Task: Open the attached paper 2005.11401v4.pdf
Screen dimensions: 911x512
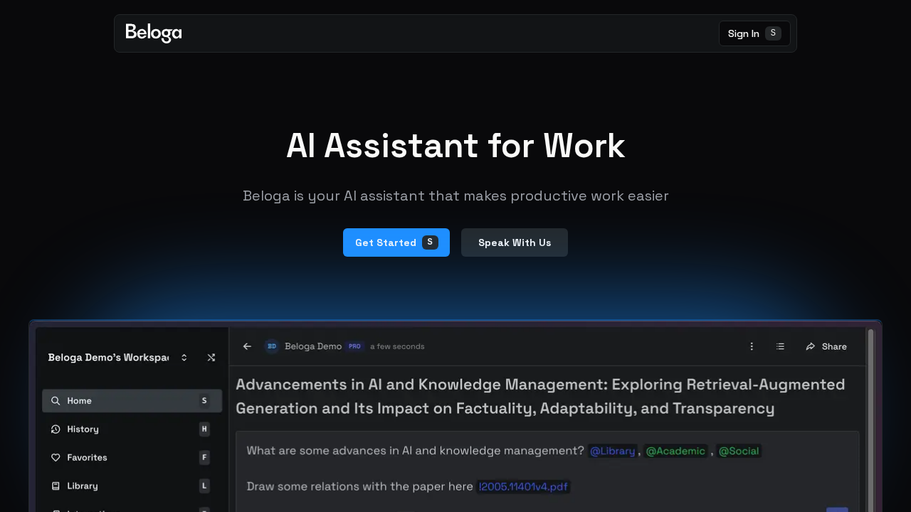Action: point(523,486)
